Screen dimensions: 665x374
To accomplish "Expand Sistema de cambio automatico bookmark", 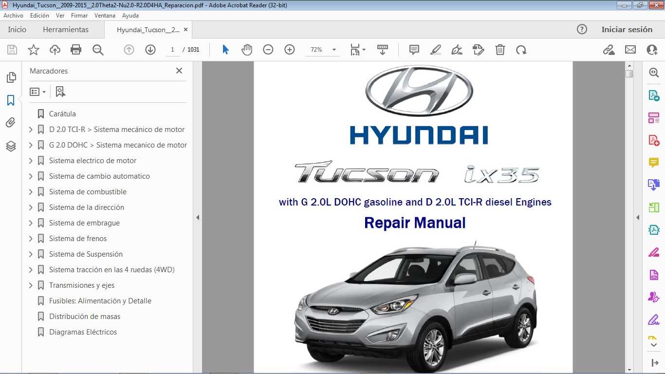I will coord(31,176).
